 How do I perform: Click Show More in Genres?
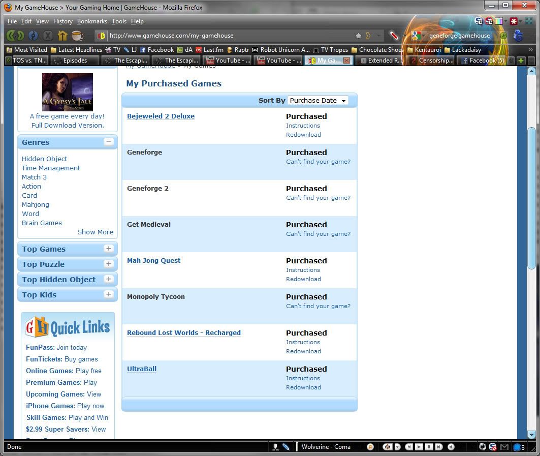click(96, 232)
